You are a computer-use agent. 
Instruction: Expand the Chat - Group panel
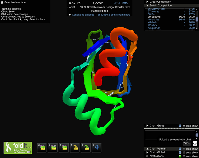[x=147, y=126]
